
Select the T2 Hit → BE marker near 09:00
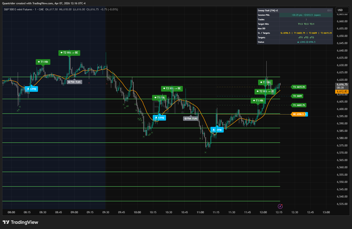pos(69,53)
